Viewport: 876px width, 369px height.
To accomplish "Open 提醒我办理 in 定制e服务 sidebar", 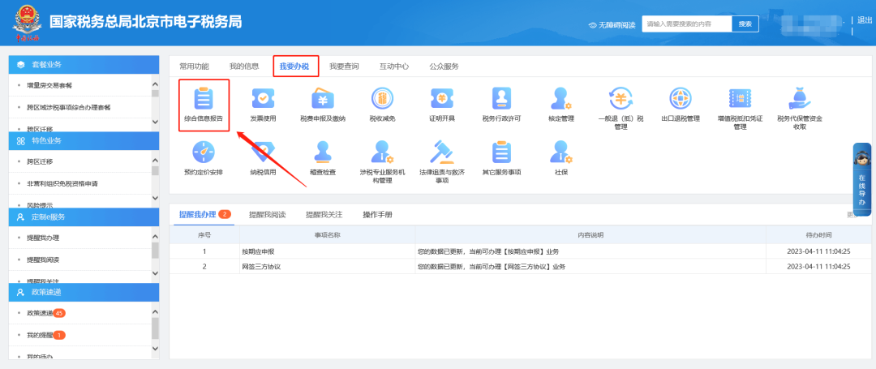I will (x=43, y=238).
